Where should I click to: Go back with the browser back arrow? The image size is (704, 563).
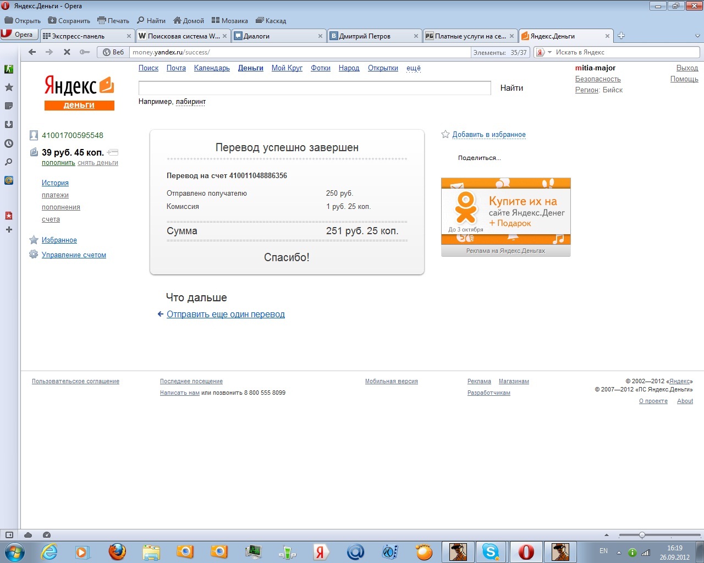tap(32, 52)
